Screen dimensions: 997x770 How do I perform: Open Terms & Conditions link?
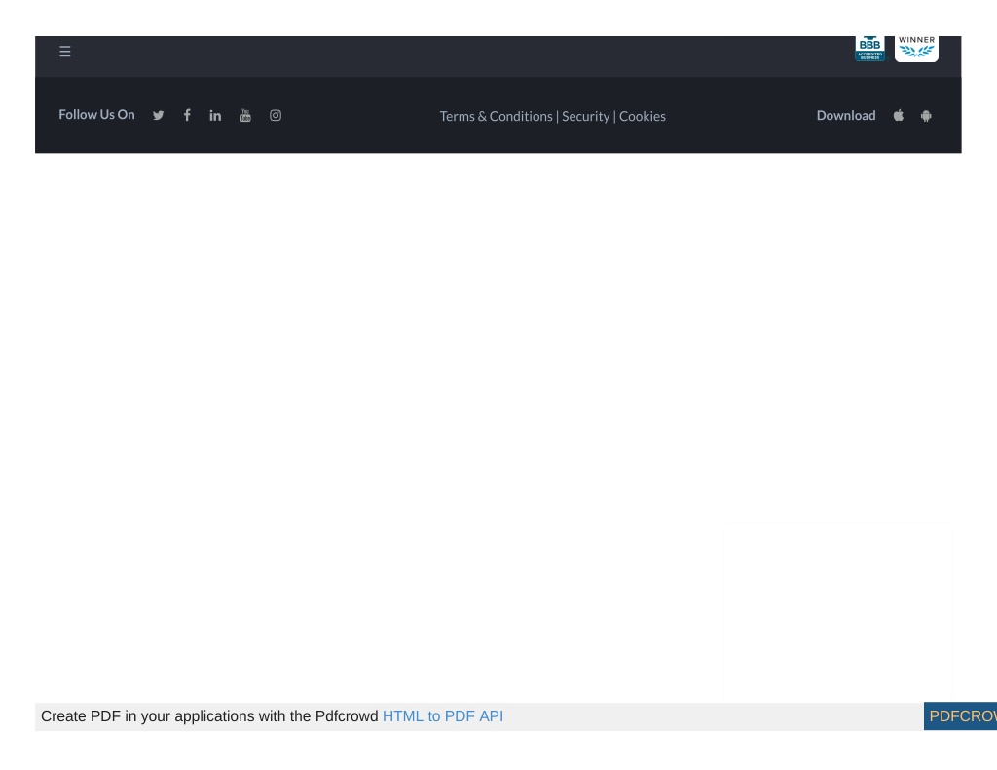tap(496, 116)
